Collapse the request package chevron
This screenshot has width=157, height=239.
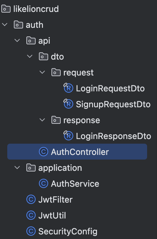(x=42, y=72)
